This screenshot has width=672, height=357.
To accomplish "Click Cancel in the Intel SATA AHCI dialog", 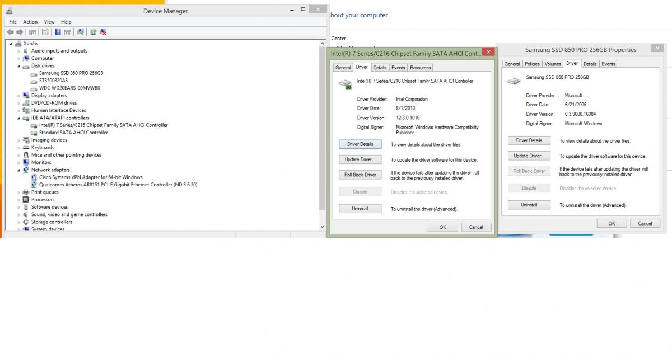I will pyautogui.click(x=476, y=227).
